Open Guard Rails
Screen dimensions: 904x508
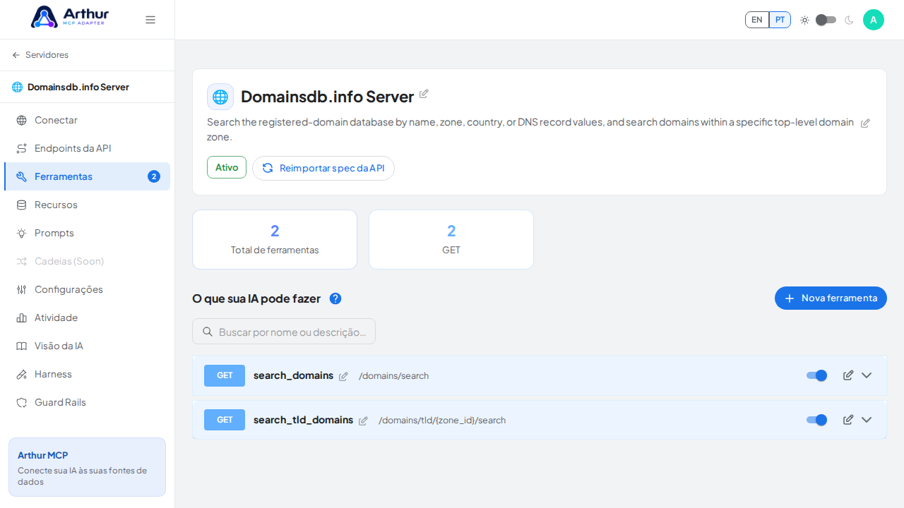(x=87, y=402)
